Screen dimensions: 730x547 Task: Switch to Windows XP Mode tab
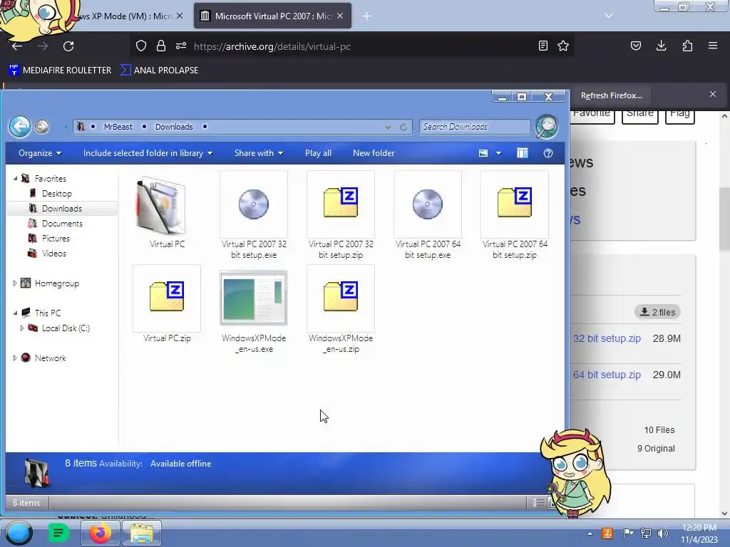(x=125, y=16)
